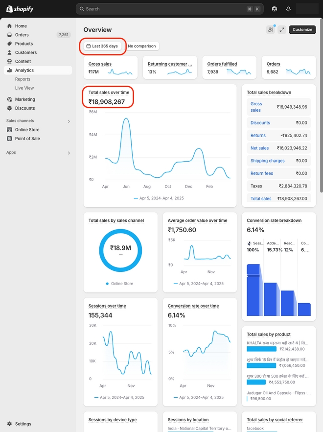Select the Home icon in the sidebar
323x432 pixels.
click(21, 26)
